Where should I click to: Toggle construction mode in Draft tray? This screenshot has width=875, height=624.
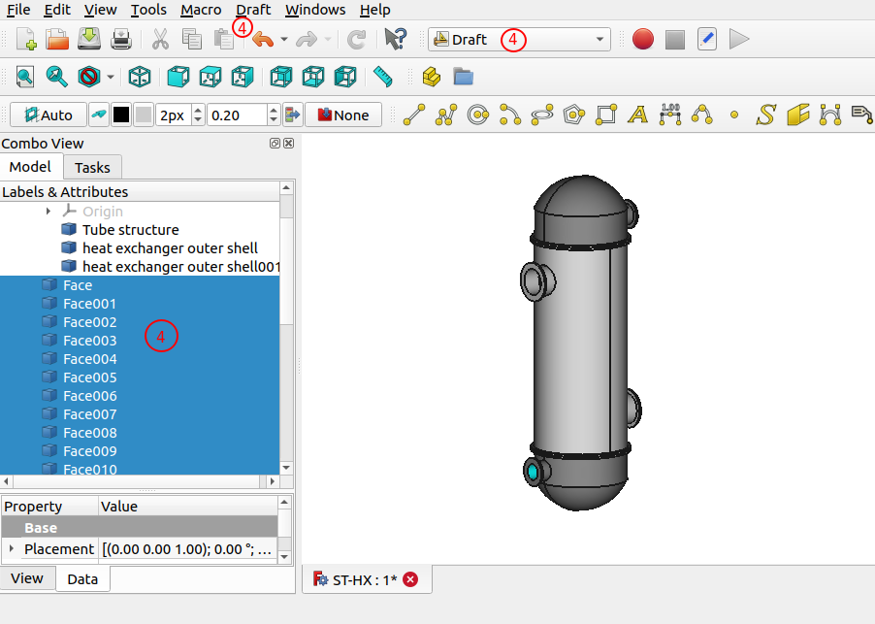coord(98,114)
